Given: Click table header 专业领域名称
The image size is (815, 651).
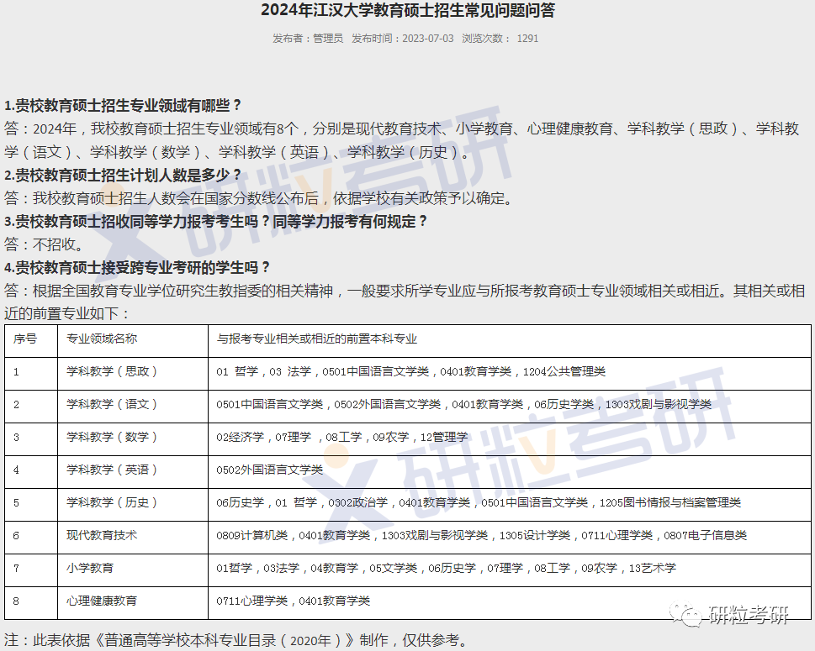Looking at the screenshot, I should click(x=102, y=339).
